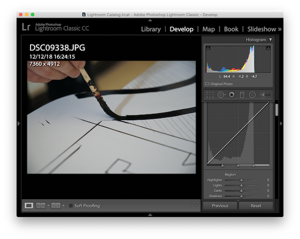Collapse the Histogram panel
The width and height of the screenshot is (300, 239).
(270, 40)
